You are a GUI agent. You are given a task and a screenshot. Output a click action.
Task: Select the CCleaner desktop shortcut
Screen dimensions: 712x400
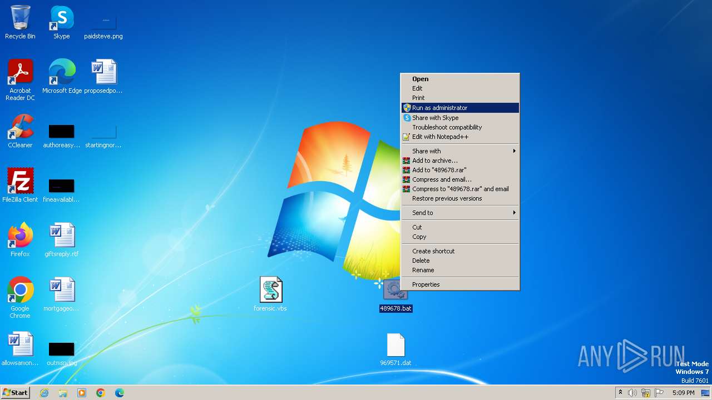(x=20, y=131)
